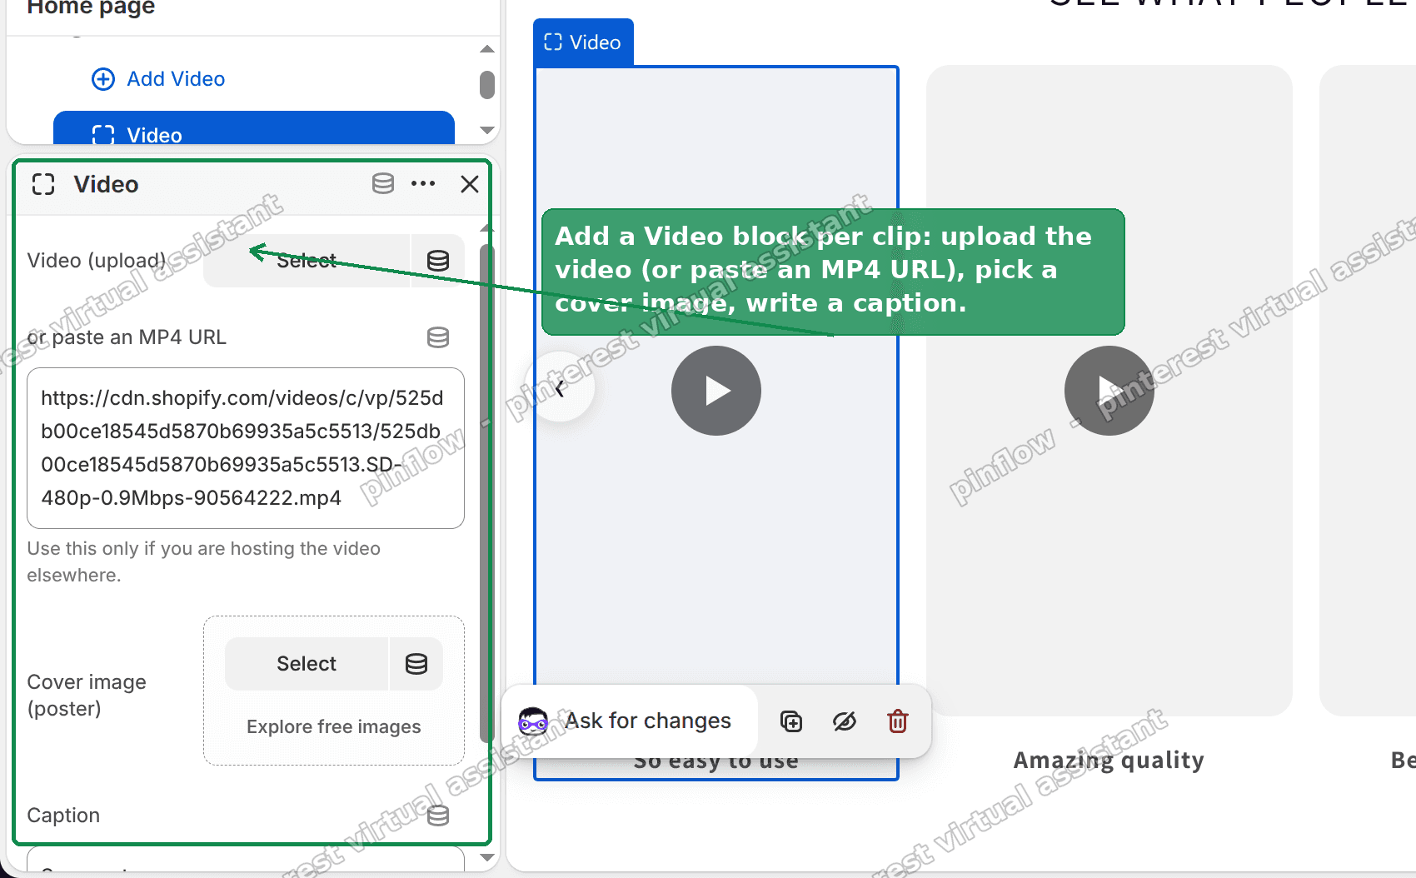This screenshot has height=878, width=1416.
Task: Click the Video tab label above the preview
Action: [583, 42]
